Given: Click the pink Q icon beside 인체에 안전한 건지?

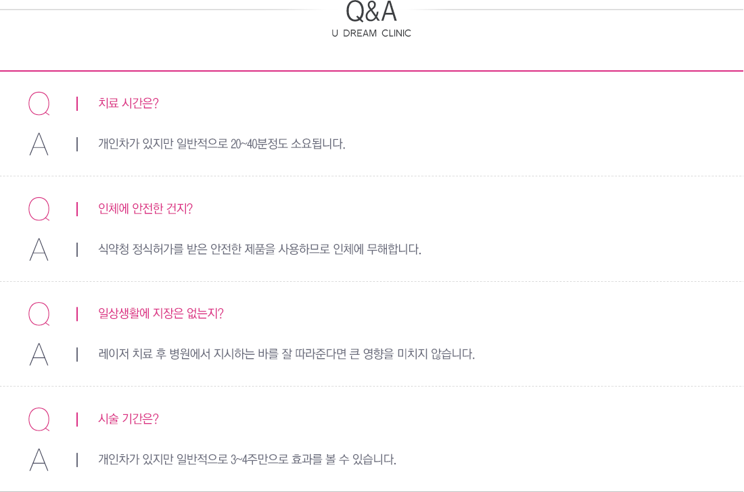Looking at the screenshot, I should pyautogui.click(x=39, y=209).
